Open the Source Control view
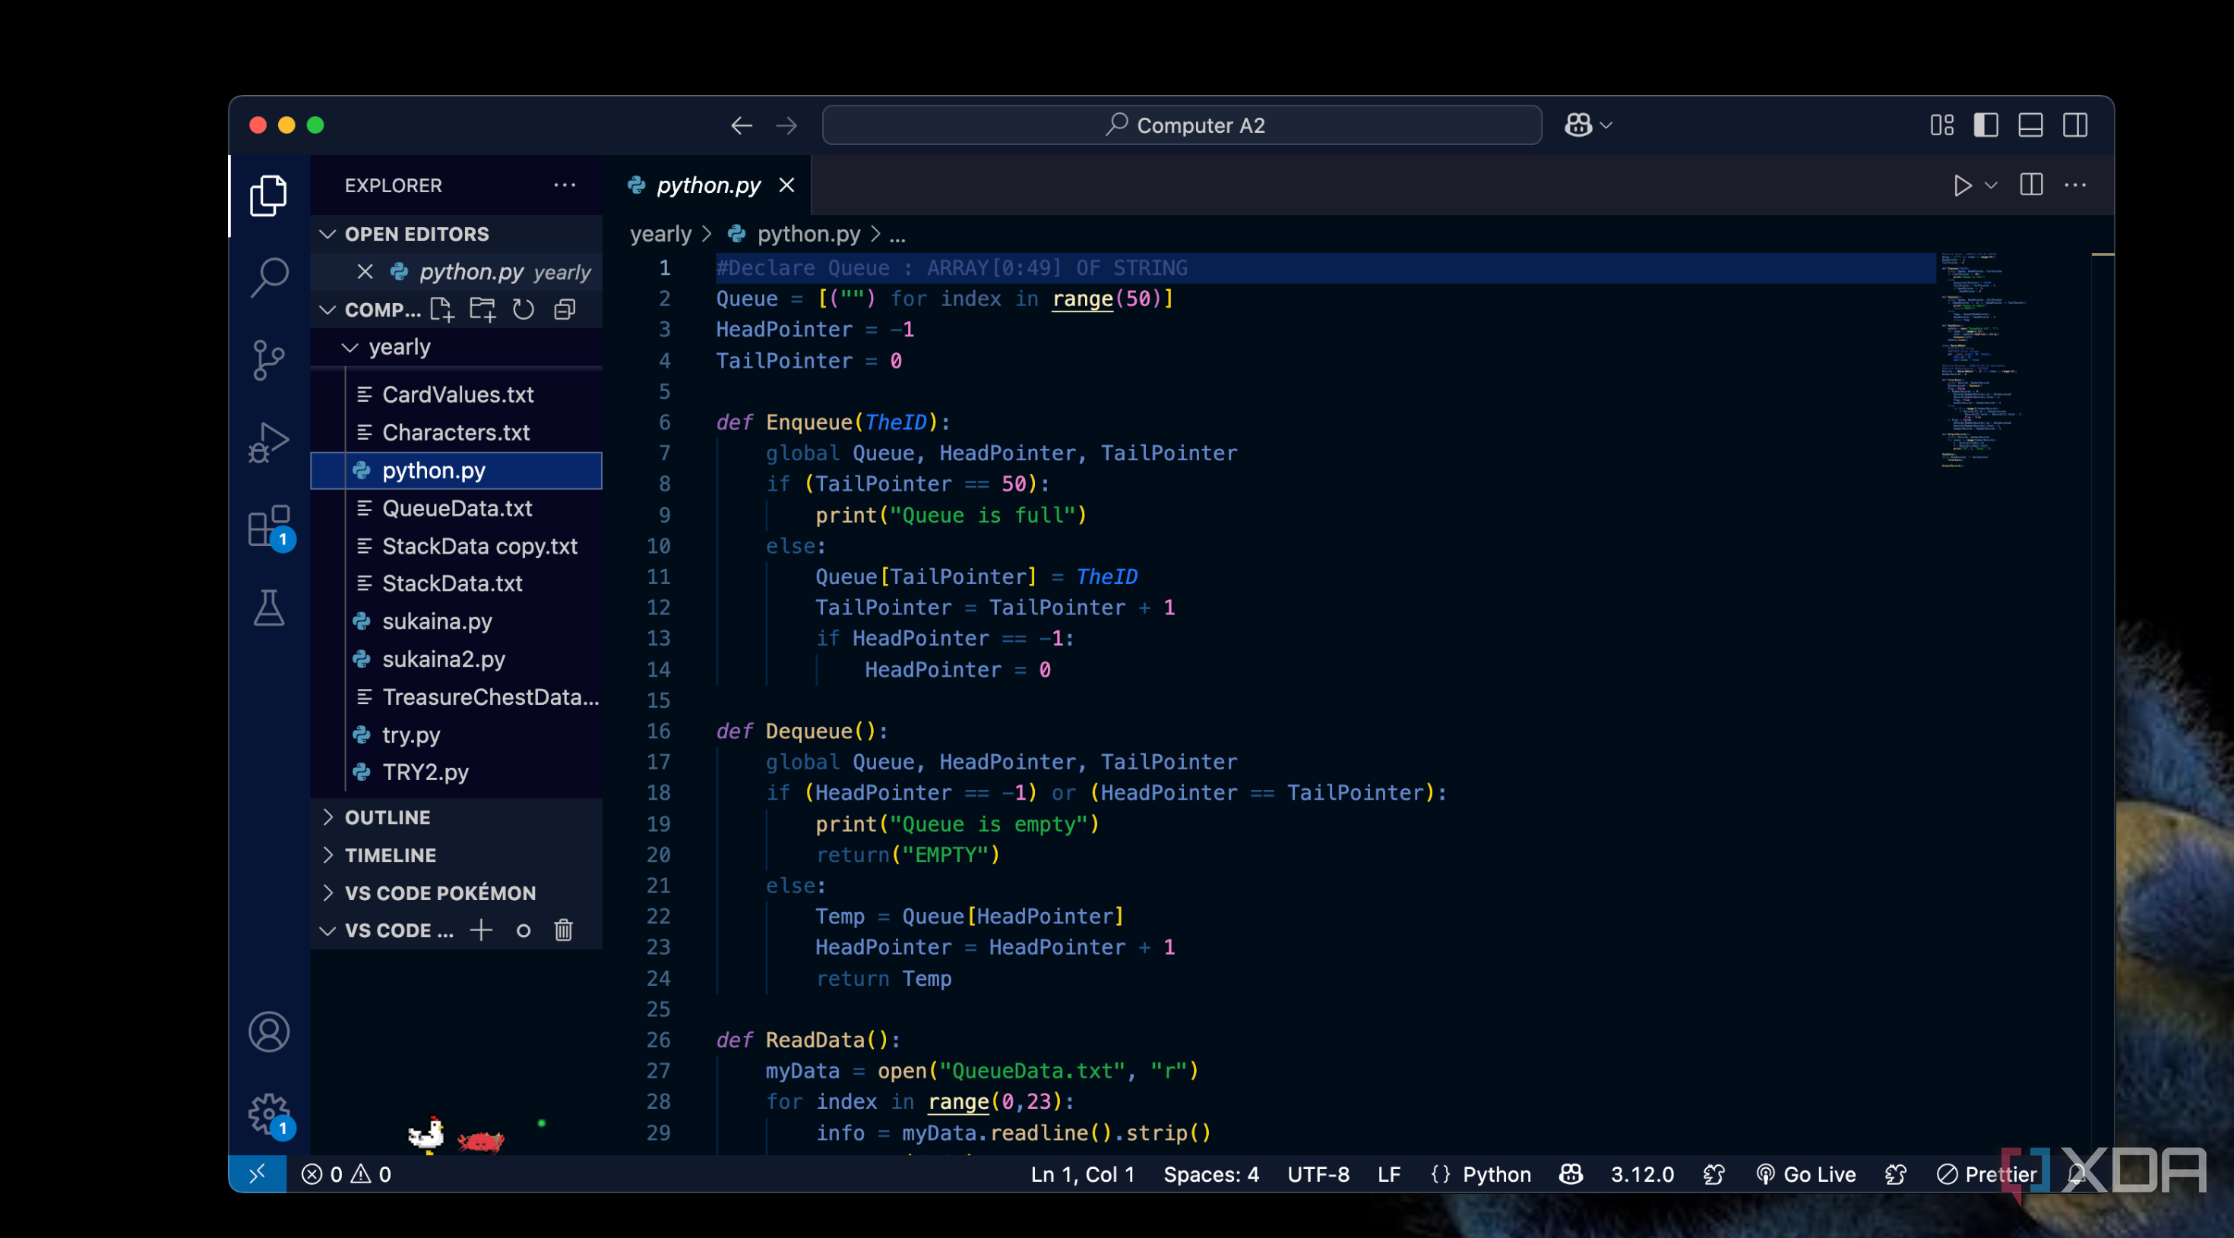 click(x=269, y=359)
